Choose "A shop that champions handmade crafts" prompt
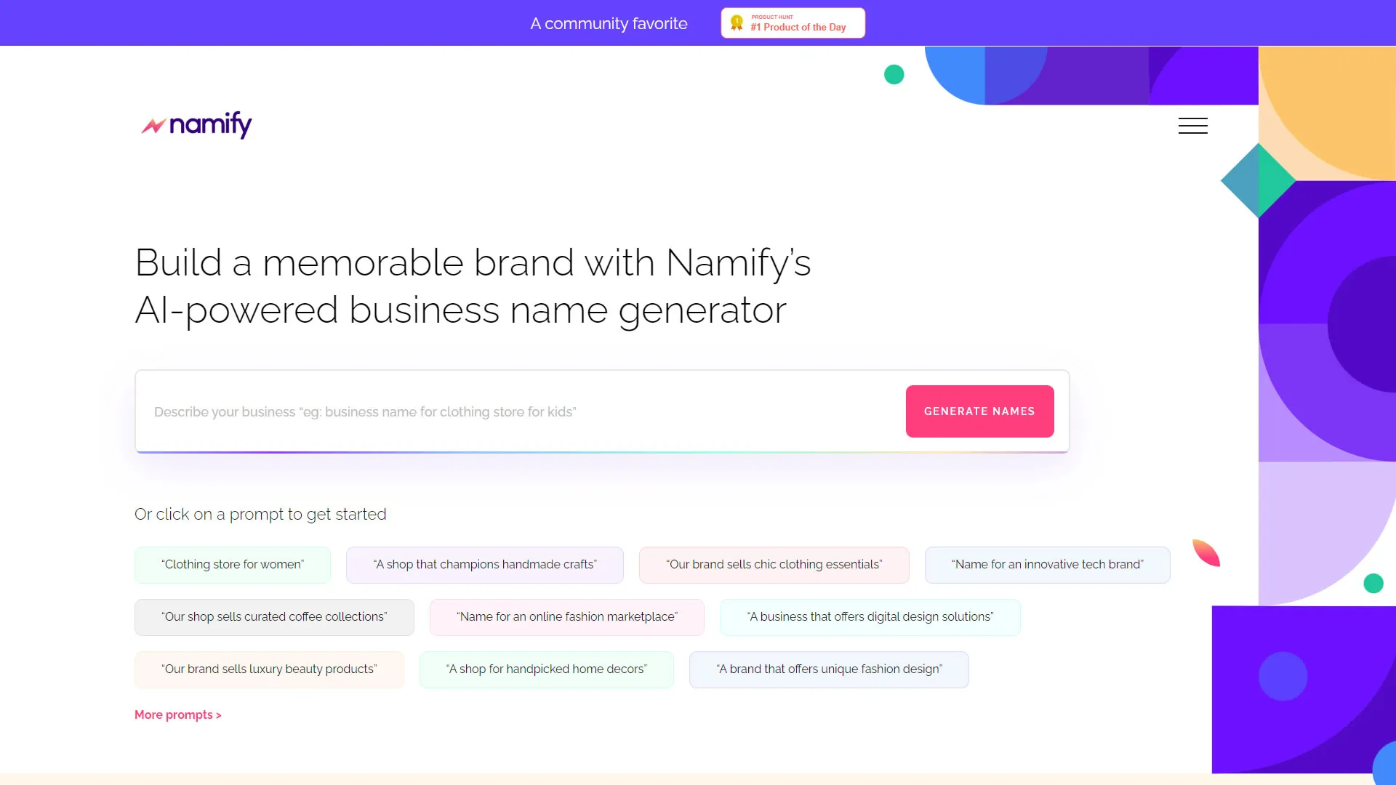This screenshot has width=1396, height=785. point(485,565)
